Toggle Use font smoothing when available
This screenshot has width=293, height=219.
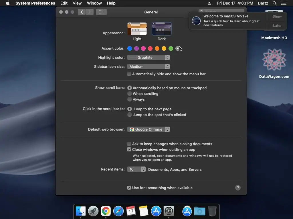tap(129, 188)
